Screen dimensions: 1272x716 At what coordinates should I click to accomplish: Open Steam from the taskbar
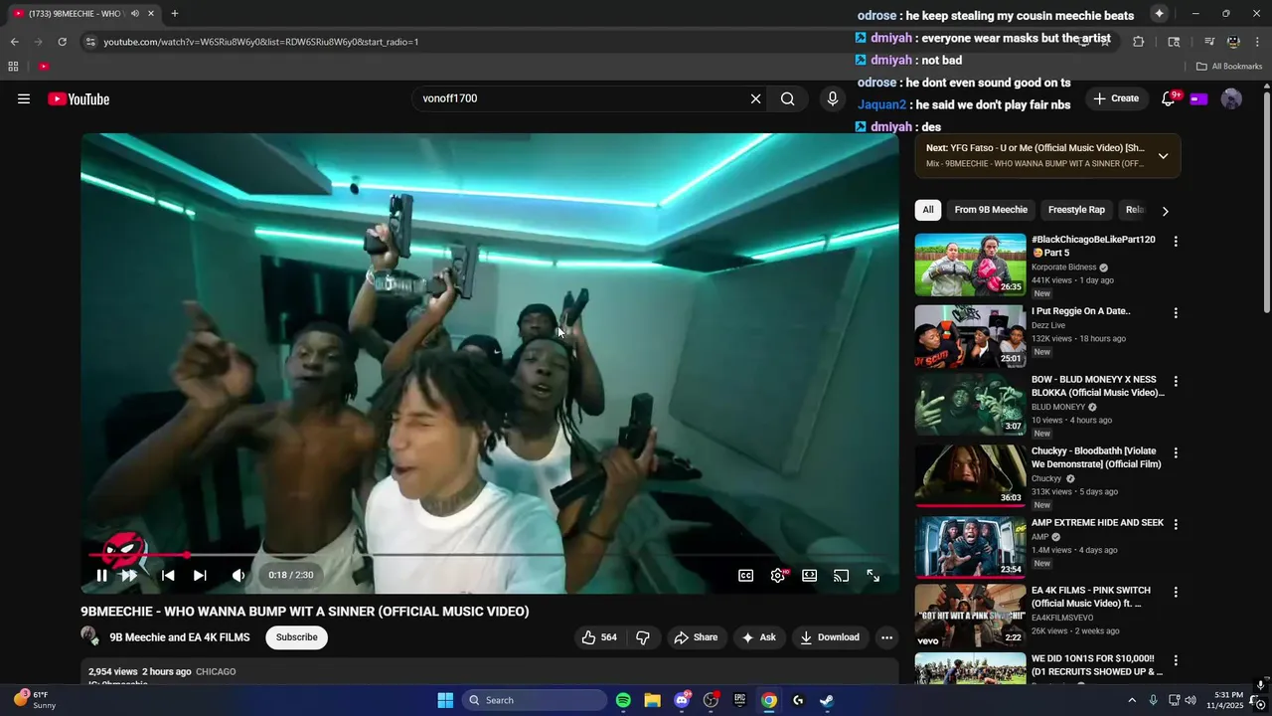pyautogui.click(x=827, y=700)
